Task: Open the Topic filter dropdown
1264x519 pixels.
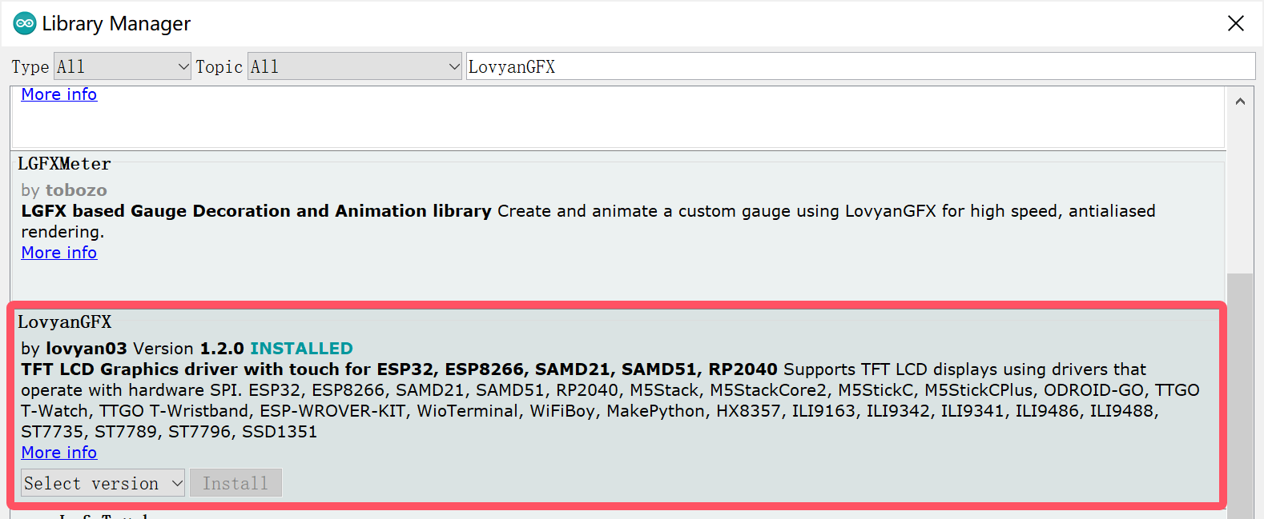Action: (355, 66)
